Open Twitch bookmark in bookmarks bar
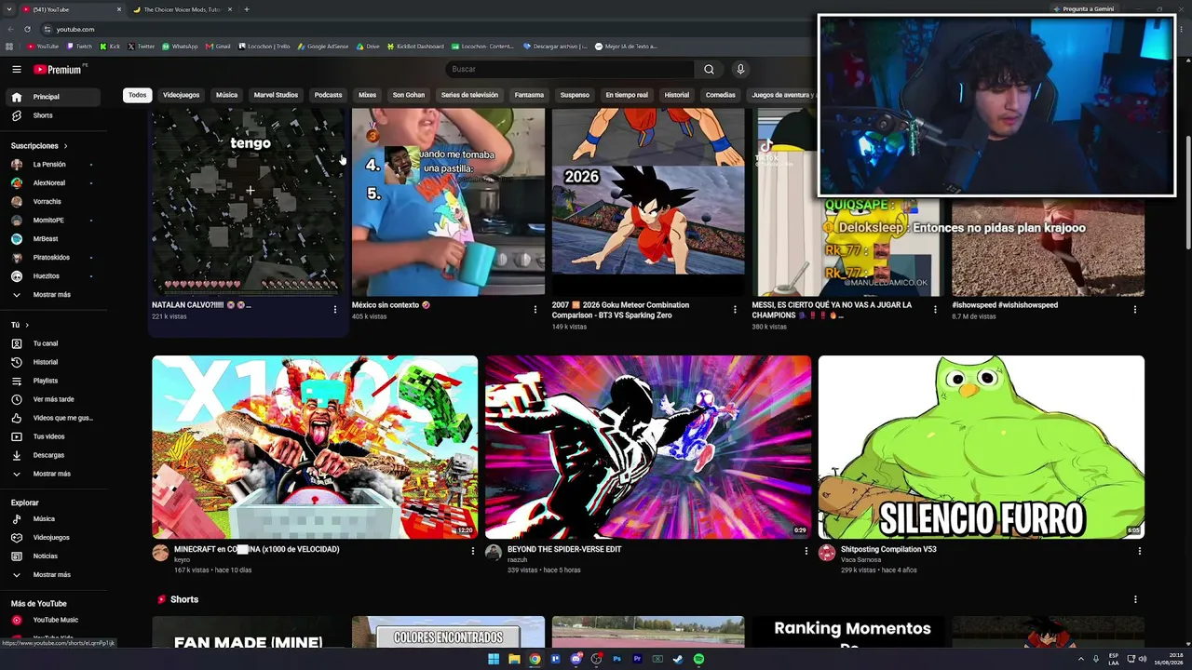Viewport: 1192px width, 670px height. 78,47
